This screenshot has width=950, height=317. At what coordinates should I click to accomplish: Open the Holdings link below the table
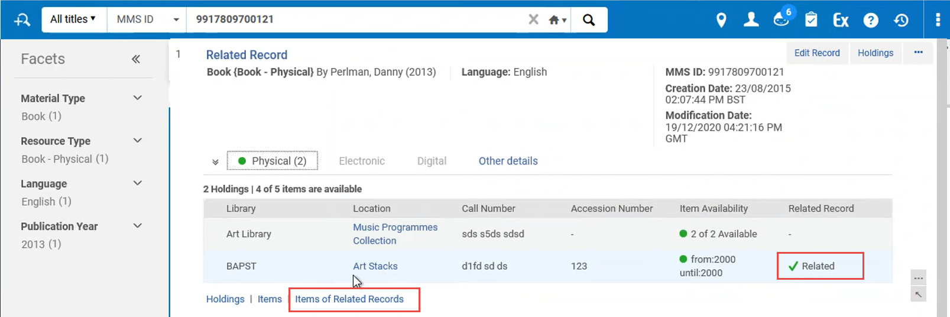pyautogui.click(x=225, y=299)
